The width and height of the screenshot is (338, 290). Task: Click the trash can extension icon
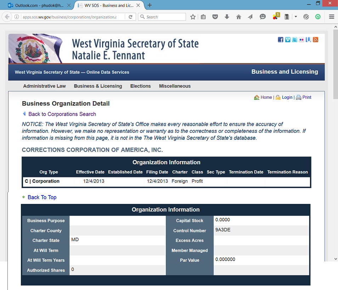287,17
